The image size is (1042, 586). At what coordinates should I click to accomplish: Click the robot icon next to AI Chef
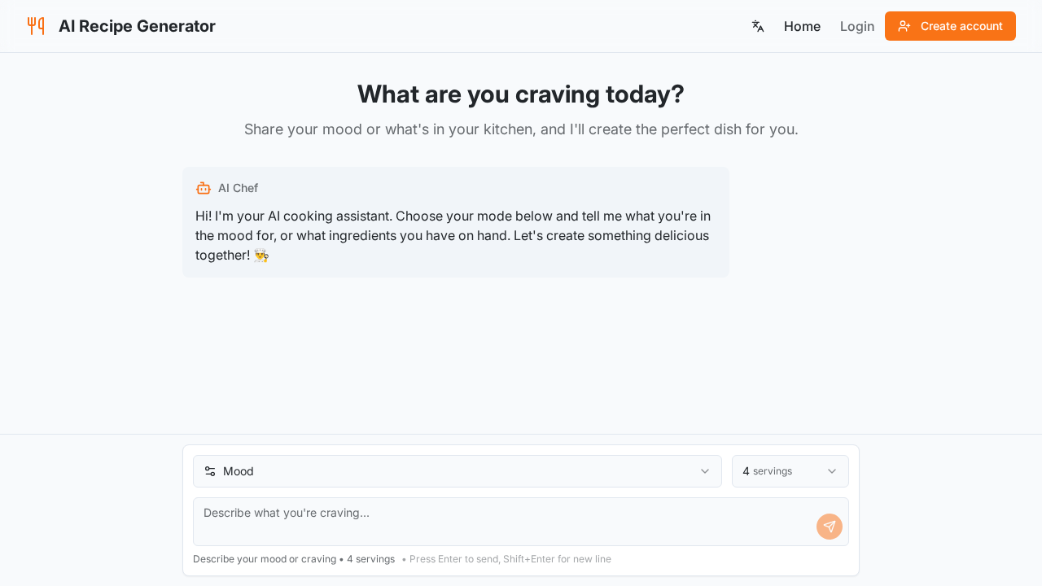[x=203, y=187]
